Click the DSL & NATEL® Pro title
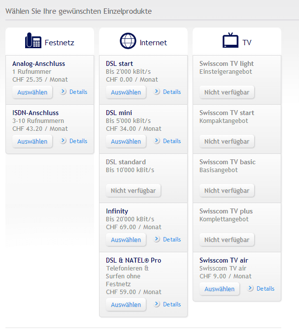The image size is (299, 329). point(133,260)
